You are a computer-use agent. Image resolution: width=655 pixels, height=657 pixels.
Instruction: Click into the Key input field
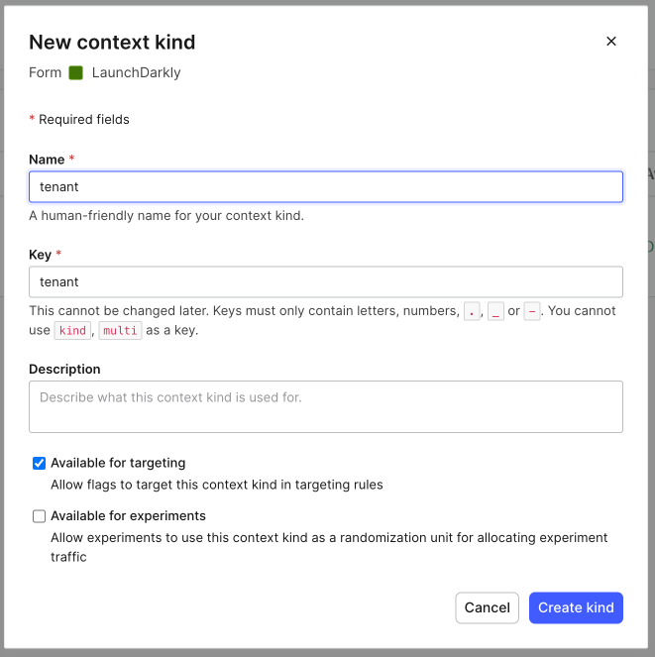click(325, 281)
